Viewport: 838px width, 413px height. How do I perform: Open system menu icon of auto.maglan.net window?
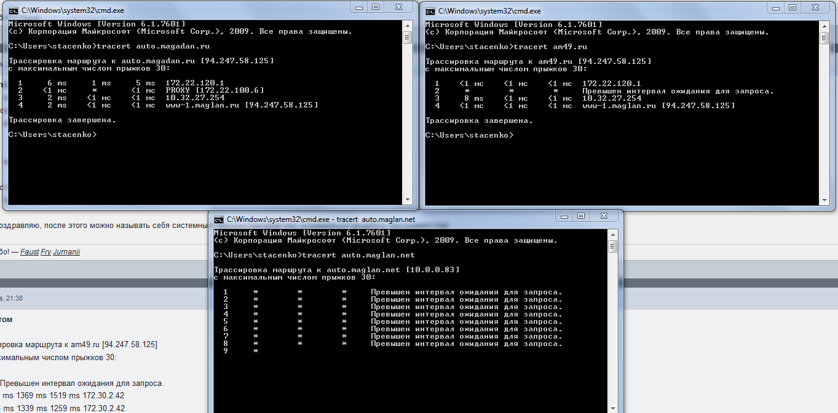(x=218, y=219)
